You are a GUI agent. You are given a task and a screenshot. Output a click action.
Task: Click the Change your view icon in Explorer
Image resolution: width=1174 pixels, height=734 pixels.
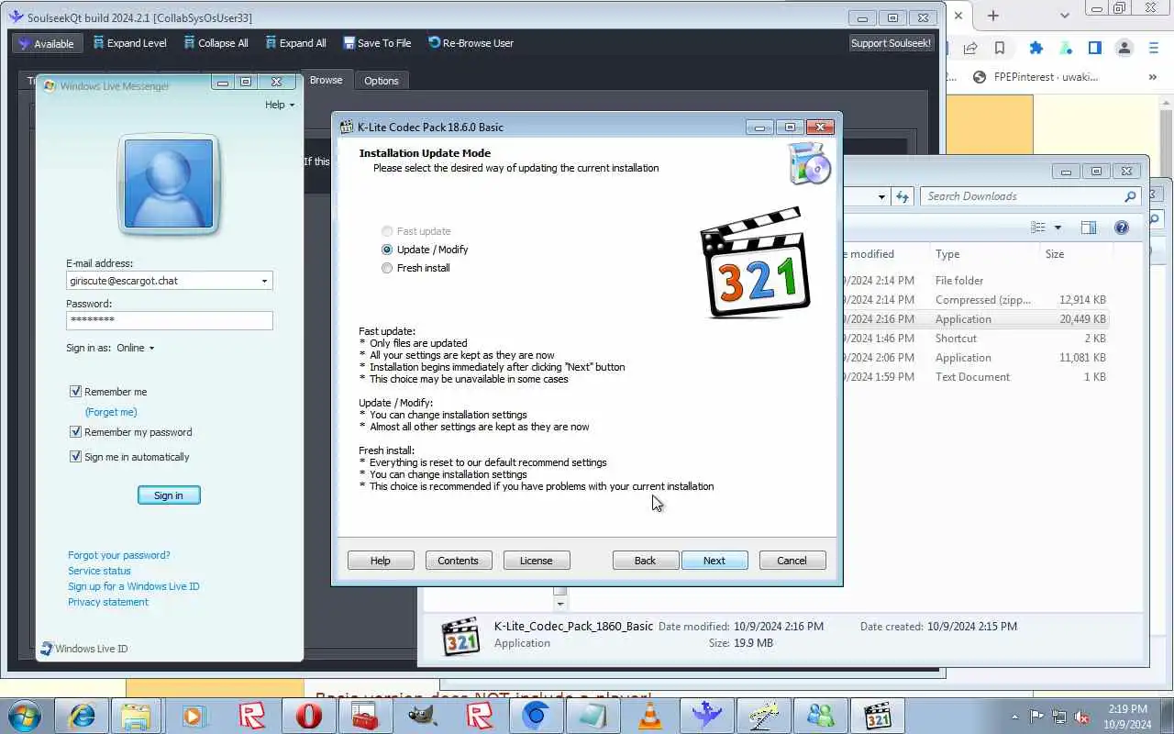coord(1038,228)
